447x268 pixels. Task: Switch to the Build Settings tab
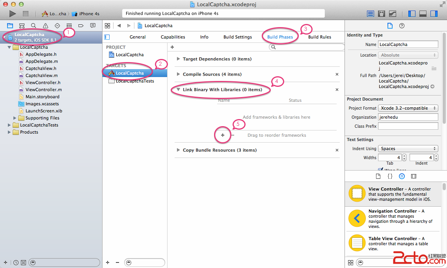[x=237, y=37]
